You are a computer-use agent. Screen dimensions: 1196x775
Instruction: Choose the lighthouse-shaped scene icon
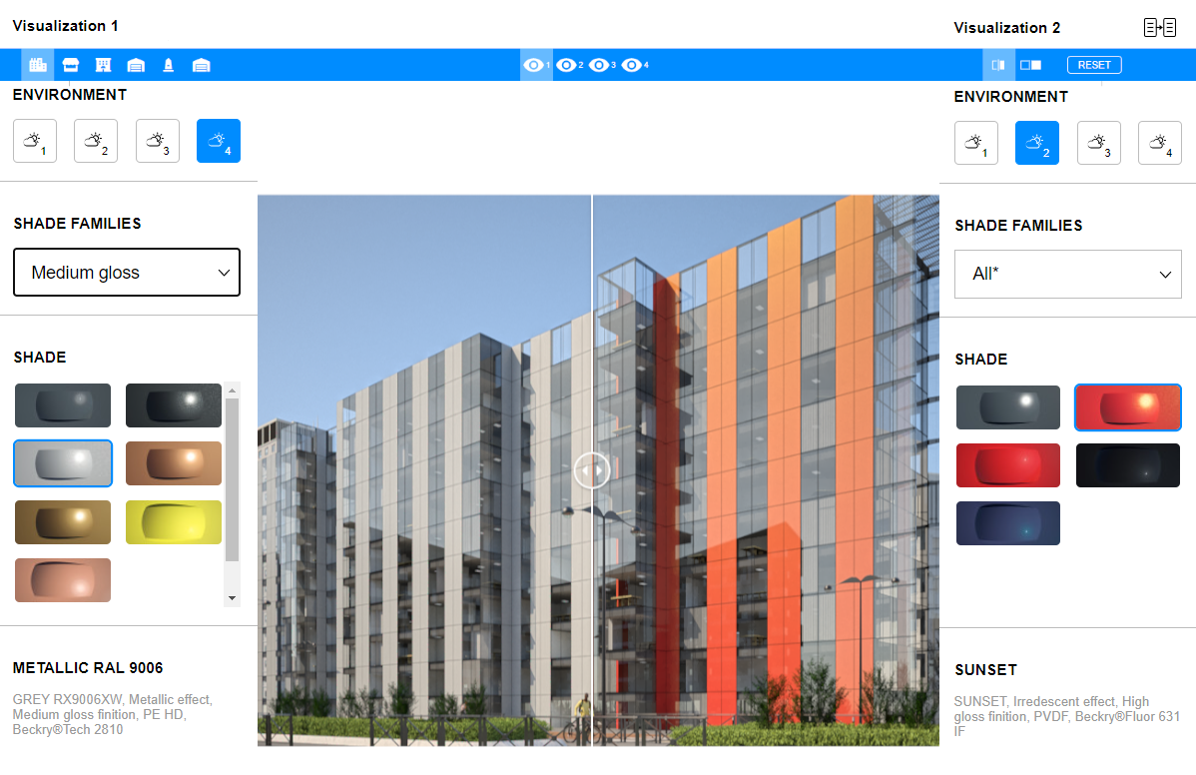point(169,65)
